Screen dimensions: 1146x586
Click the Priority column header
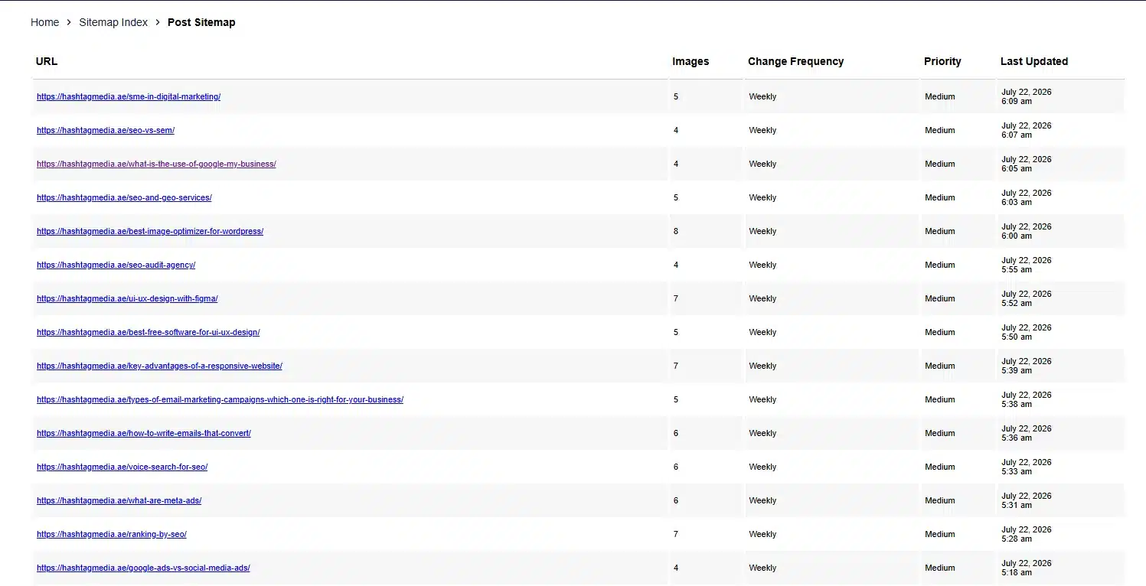tap(942, 61)
